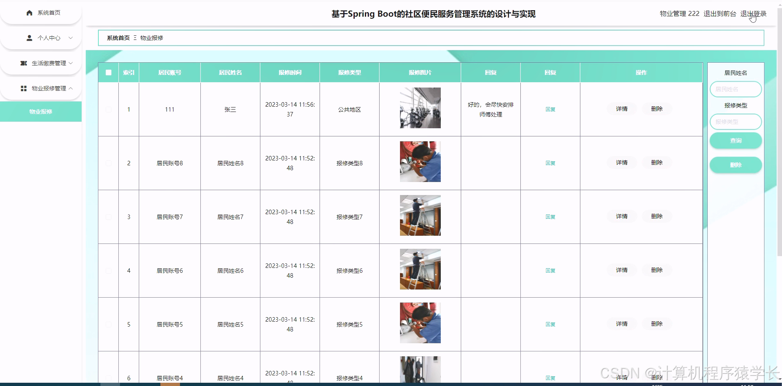Toggle the select-all checkbox in table header
This screenshot has height=386, width=782.
109,72
